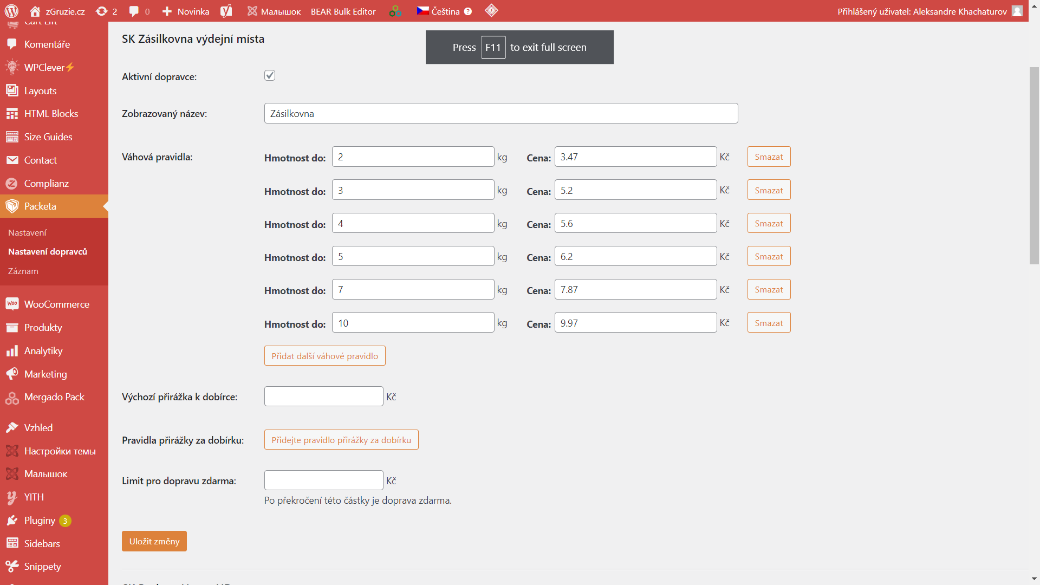Click the Hmotnost do field containing 7

(413, 289)
